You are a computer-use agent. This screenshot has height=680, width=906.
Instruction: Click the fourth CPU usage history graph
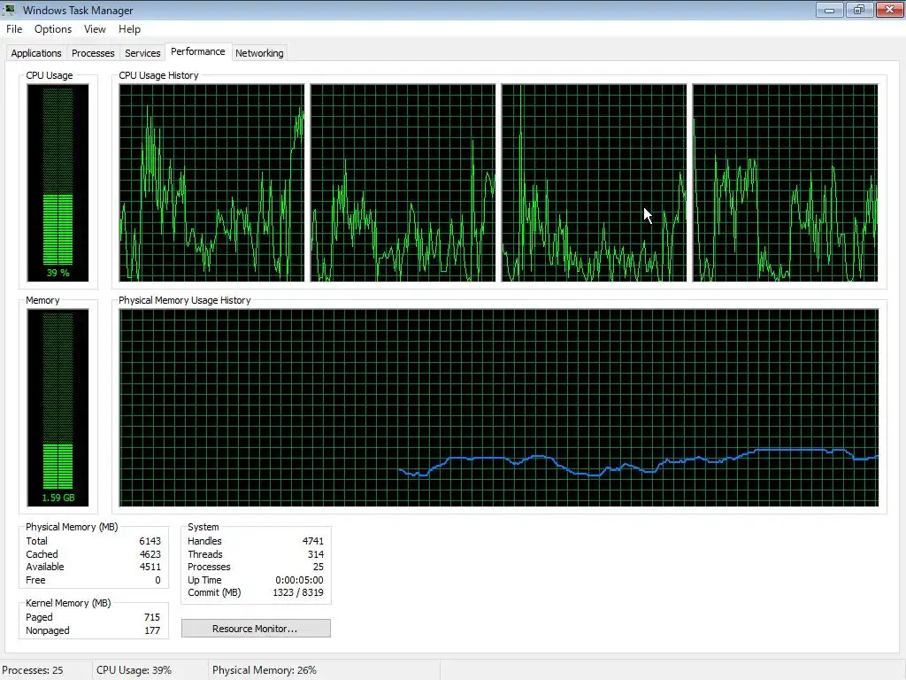pos(786,182)
